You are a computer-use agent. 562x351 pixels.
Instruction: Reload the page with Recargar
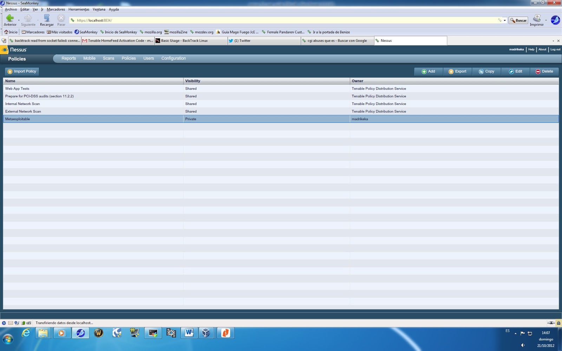(x=47, y=20)
